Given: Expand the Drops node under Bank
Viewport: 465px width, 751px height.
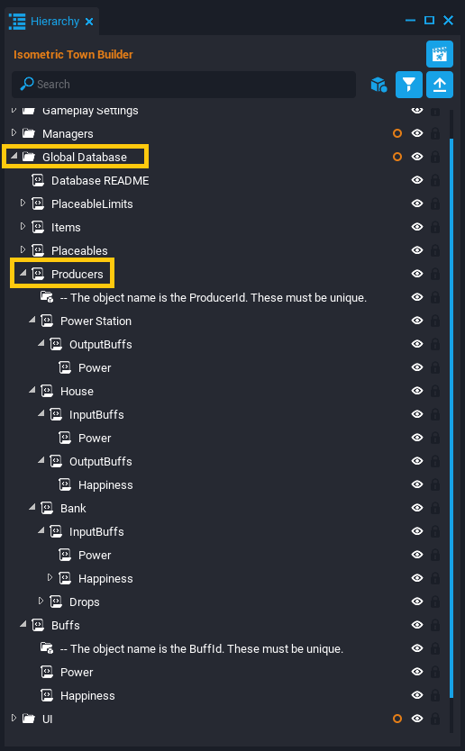Looking at the screenshot, I should point(41,601).
